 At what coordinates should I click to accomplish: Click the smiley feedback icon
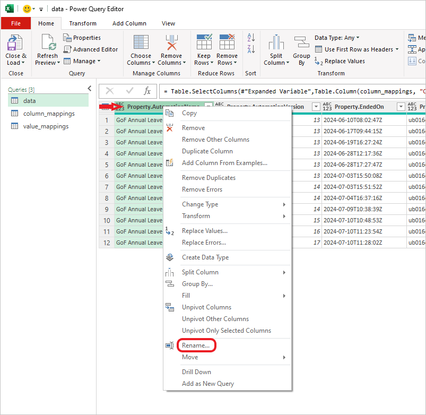(27, 9)
